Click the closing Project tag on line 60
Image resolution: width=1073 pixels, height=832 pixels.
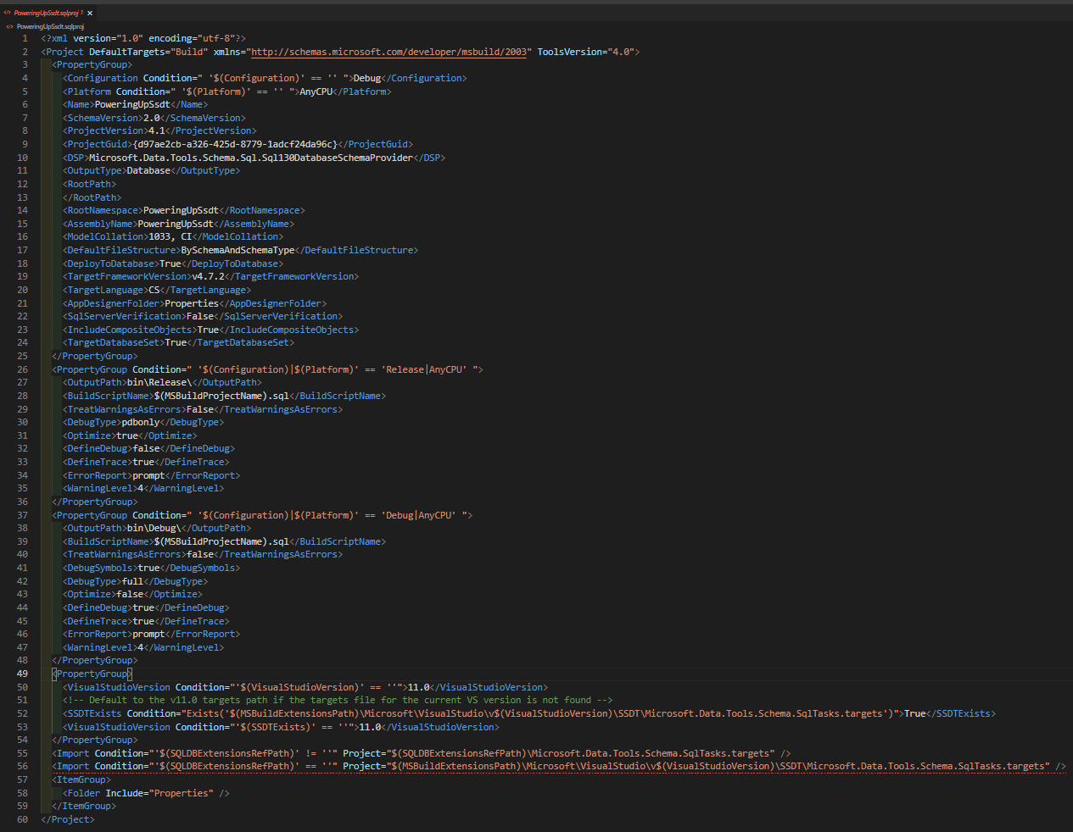click(68, 819)
